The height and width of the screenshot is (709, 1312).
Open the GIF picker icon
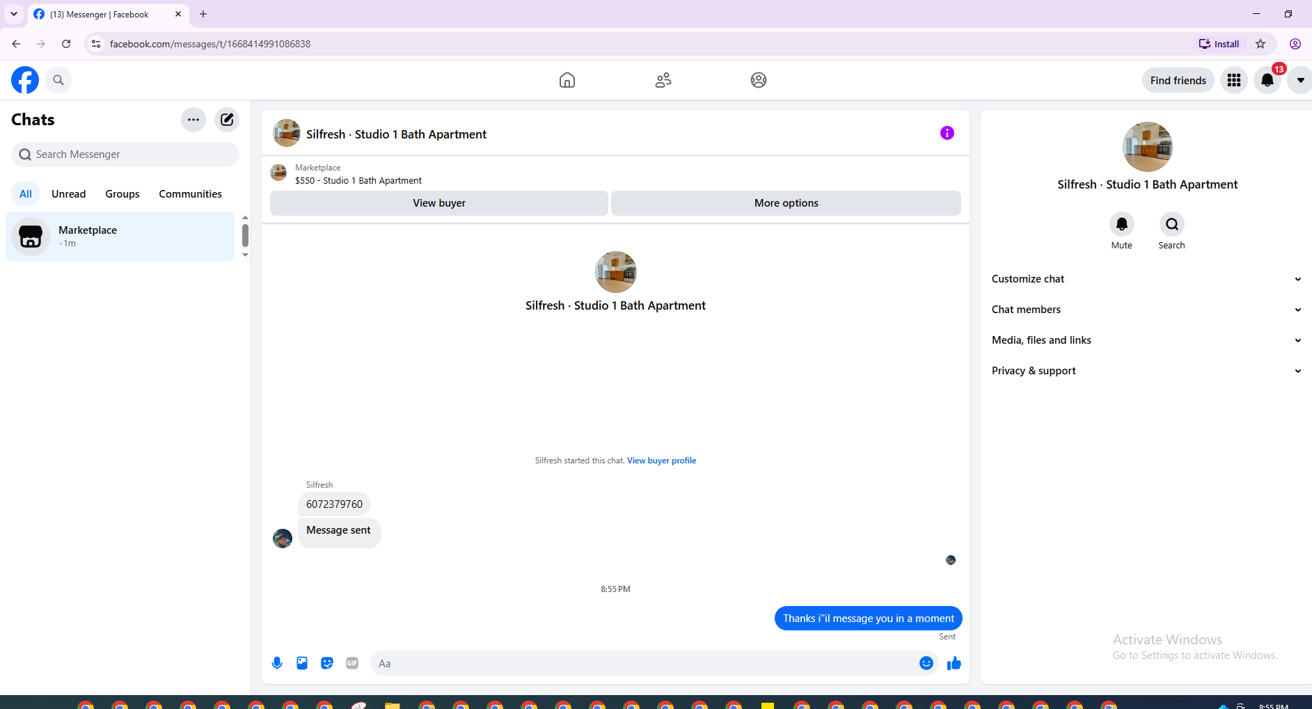click(x=352, y=663)
